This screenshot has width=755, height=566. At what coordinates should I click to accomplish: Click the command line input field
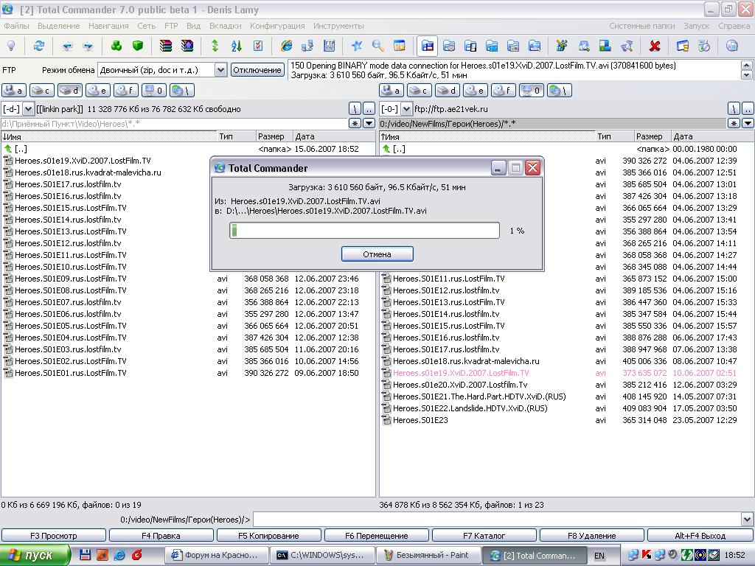[x=498, y=520]
